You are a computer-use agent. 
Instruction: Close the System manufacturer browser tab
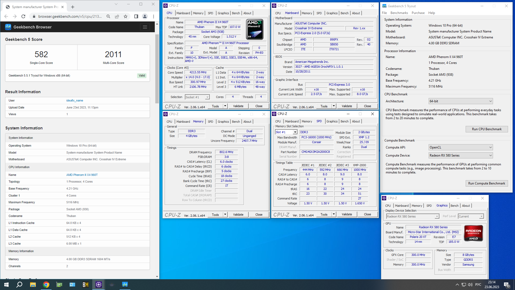[62, 7]
